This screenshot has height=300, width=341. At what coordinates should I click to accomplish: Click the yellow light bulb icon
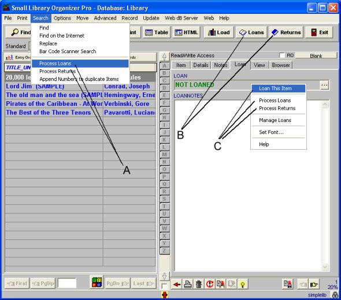[x=243, y=284]
